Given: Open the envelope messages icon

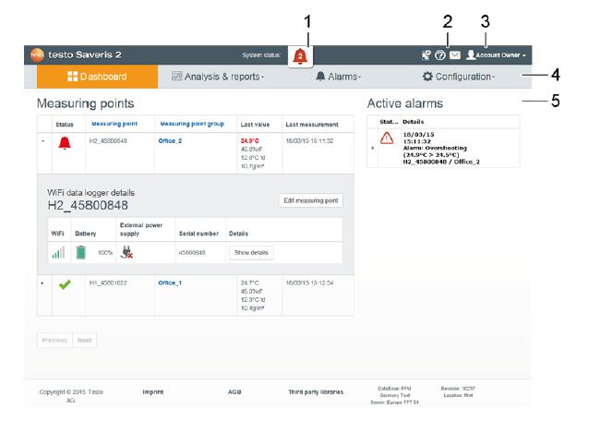Looking at the screenshot, I should click(454, 55).
